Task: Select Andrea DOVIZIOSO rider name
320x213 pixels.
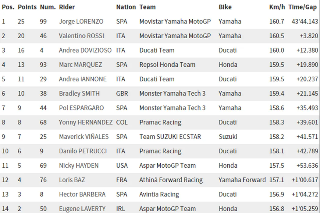Action: (85, 50)
